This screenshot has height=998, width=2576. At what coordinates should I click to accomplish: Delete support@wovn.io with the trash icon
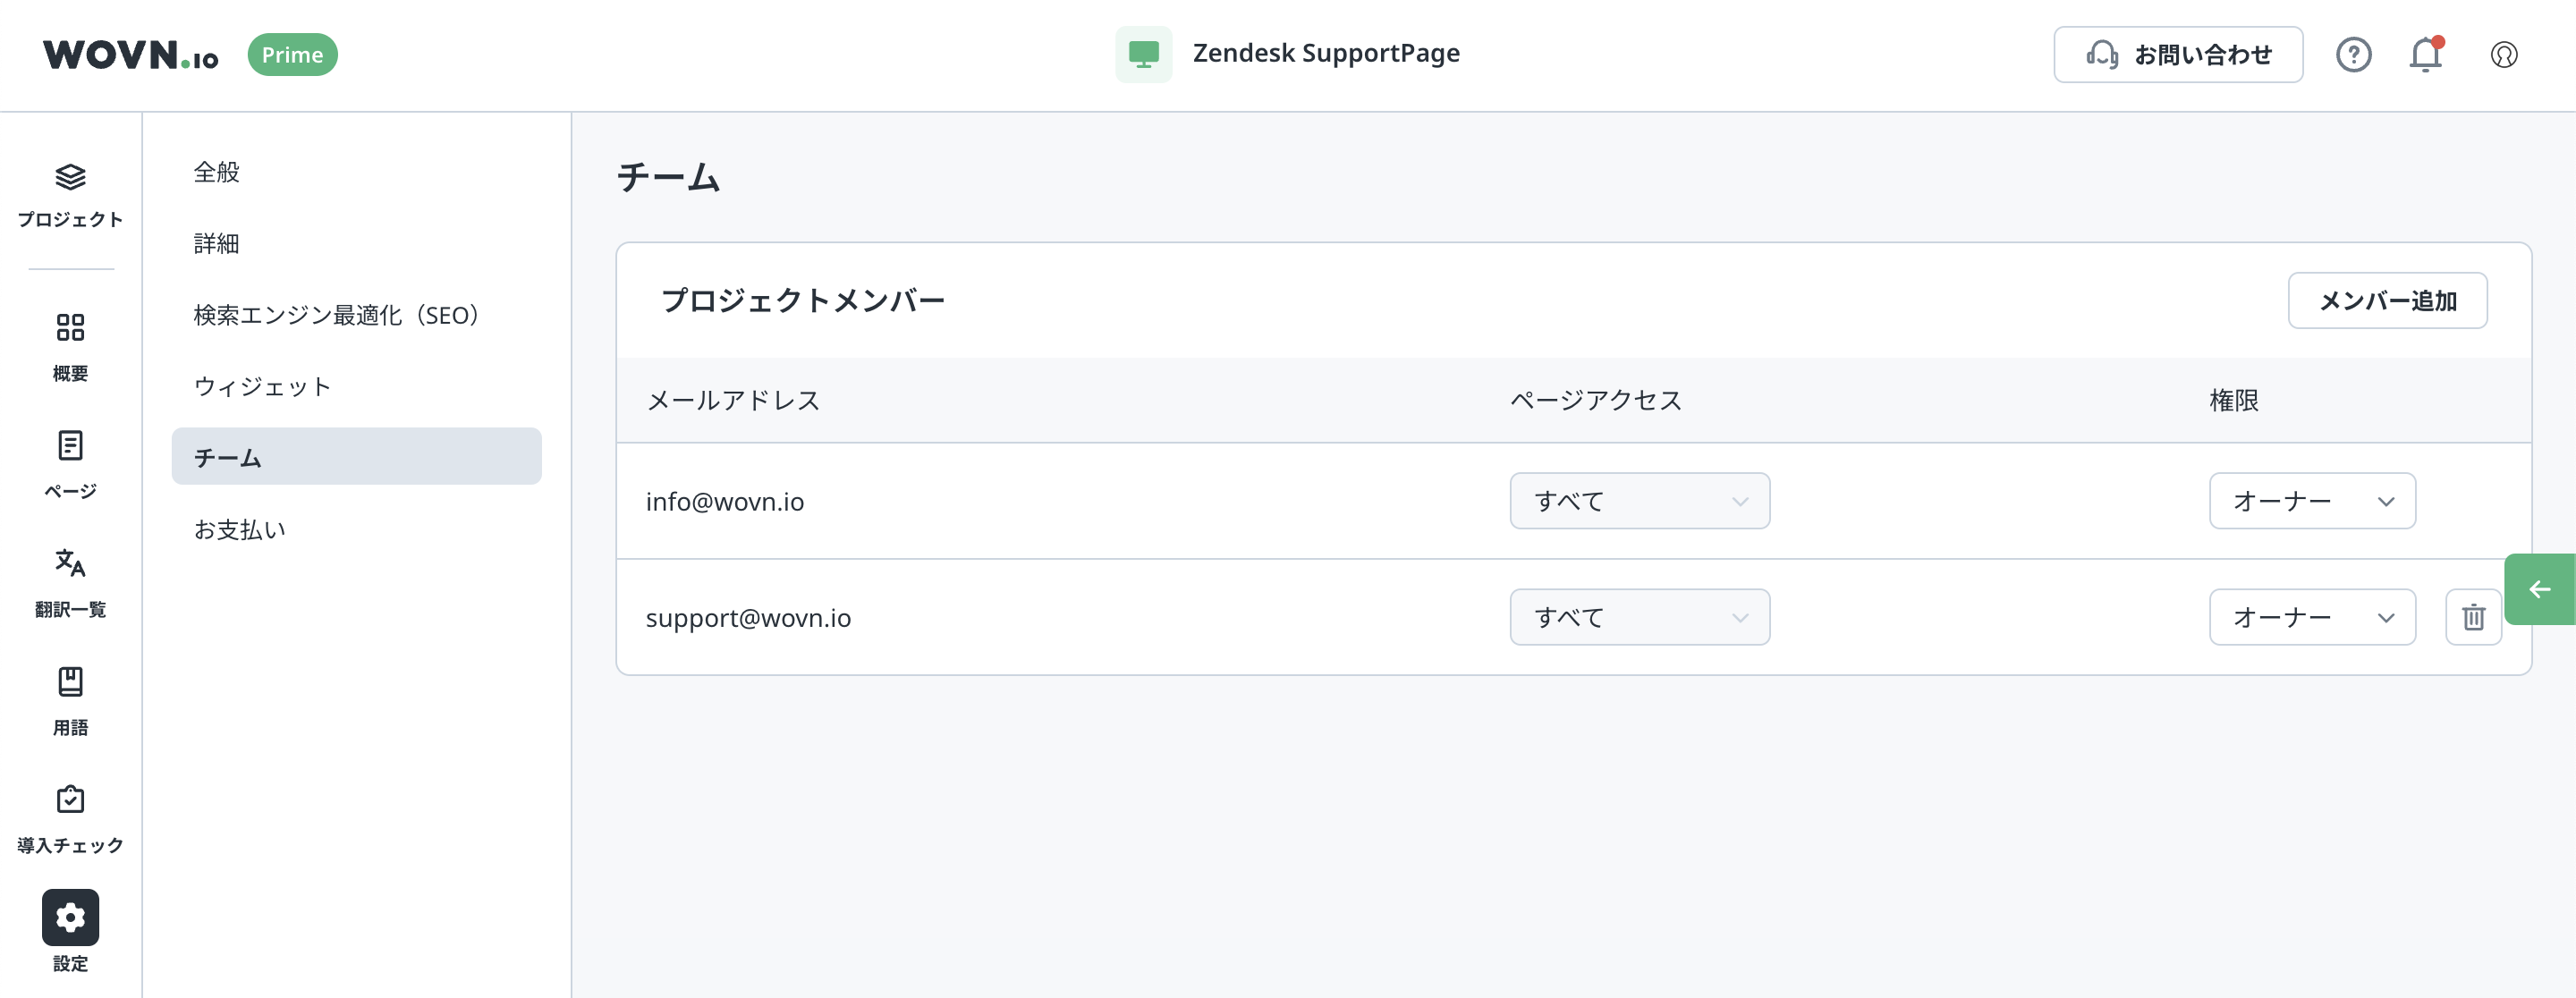pyautogui.click(x=2473, y=617)
